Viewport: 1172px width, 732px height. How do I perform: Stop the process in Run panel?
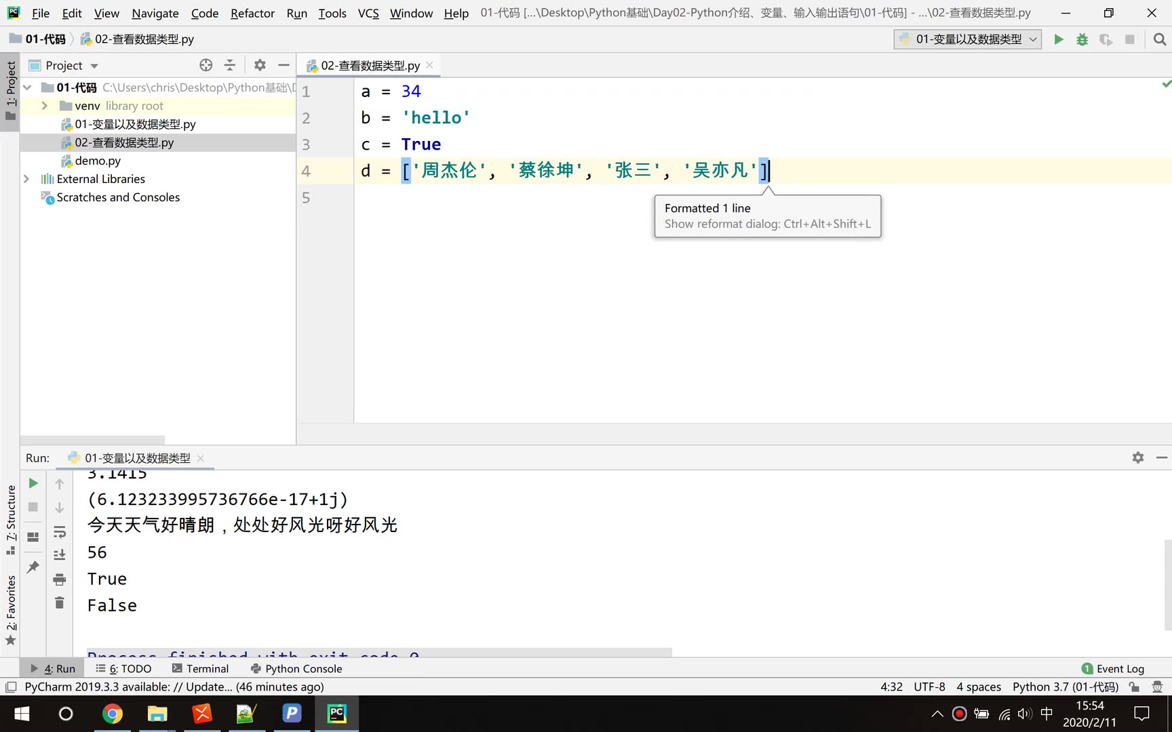click(x=33, y=507)
